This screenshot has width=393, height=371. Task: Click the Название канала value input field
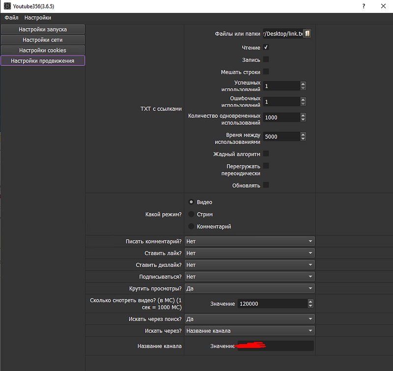point(276,346)
